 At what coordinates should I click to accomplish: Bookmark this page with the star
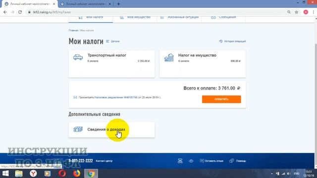coord(297,12)
